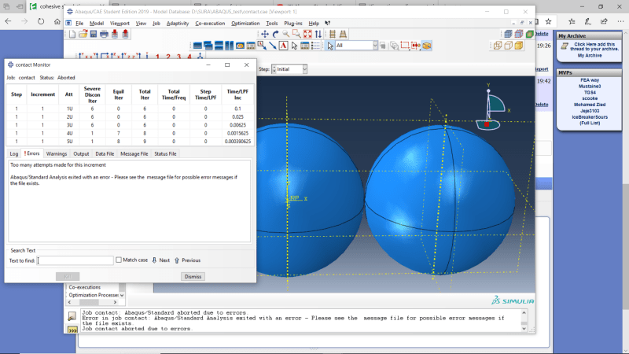Open the Step 'Initial' dropdown
This screenshot has height=354, width=629.
click(304, 69)
